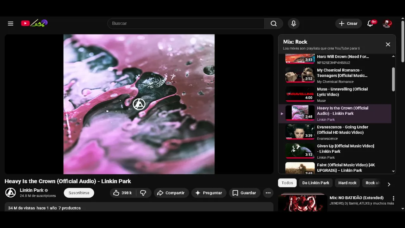Open notifications bell

371,23
